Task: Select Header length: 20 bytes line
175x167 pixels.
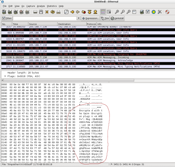Action: click(x=23, y=73)
